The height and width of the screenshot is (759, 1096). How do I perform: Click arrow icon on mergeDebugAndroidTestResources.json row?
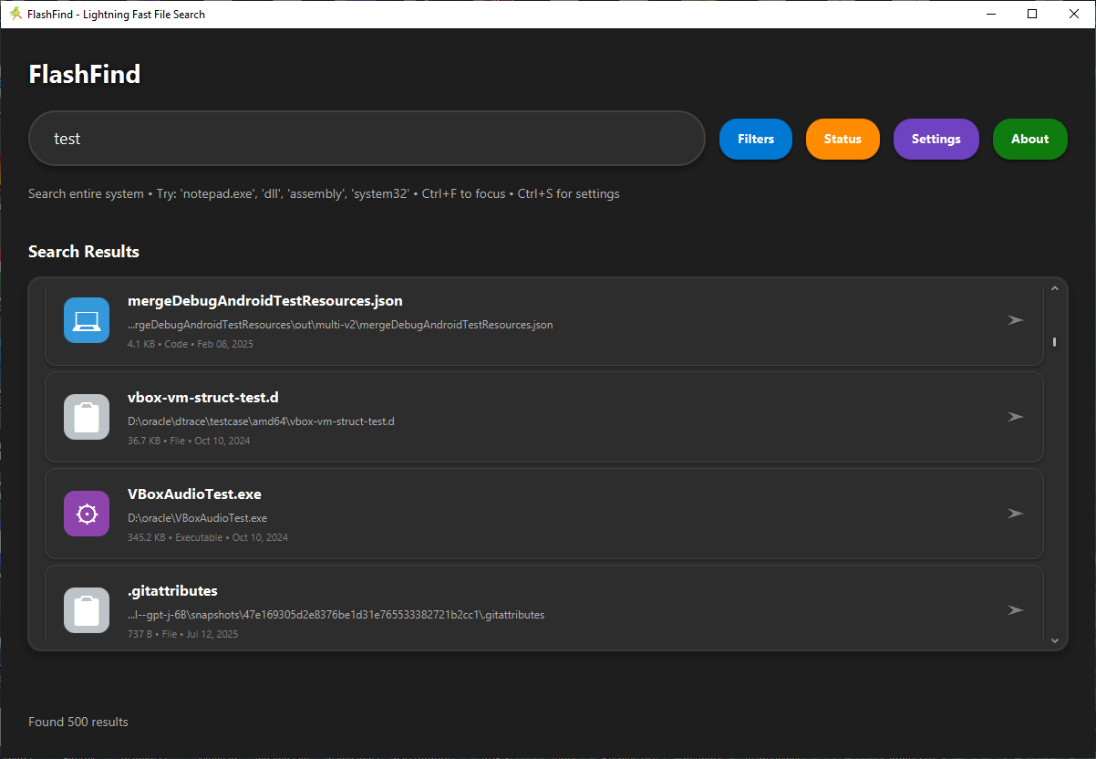point(1015,320)
